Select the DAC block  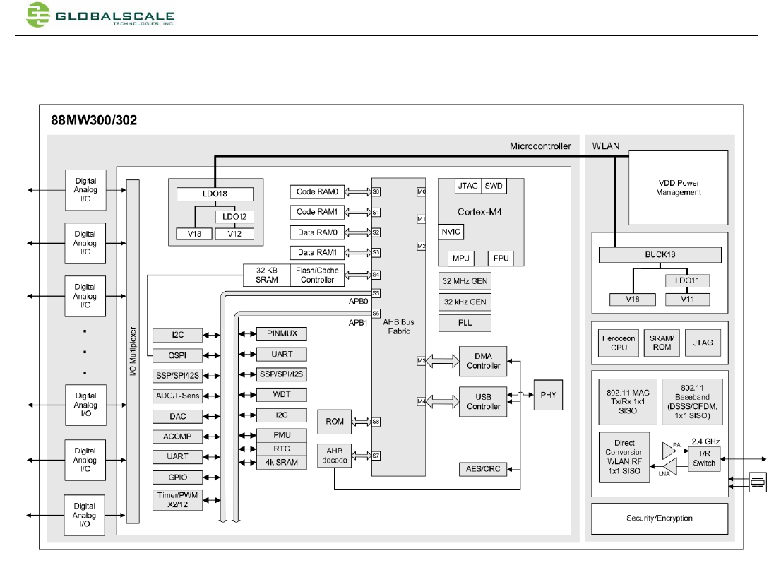[177, 417]
